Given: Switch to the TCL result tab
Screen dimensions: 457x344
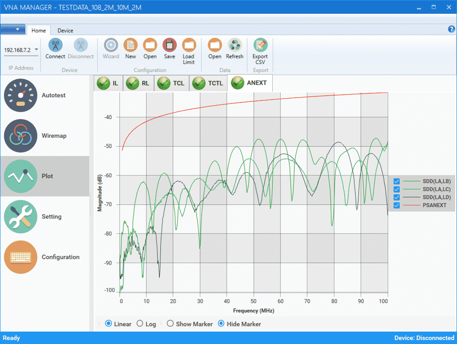Looking at the screenshot, I should [x=171, y=83].
